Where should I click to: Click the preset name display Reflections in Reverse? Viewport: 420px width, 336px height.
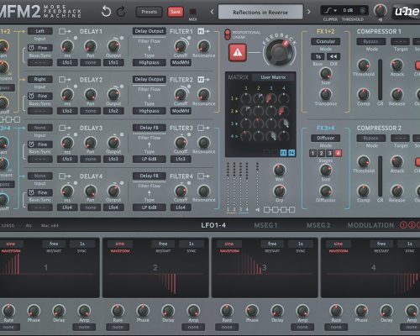point(260,12)
